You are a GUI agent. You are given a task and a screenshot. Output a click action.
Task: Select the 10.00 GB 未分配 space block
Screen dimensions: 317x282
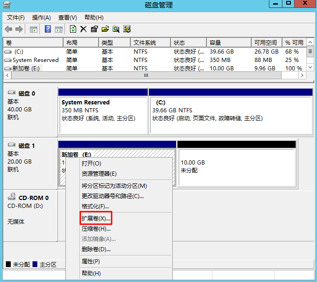[x=237, y=164]
